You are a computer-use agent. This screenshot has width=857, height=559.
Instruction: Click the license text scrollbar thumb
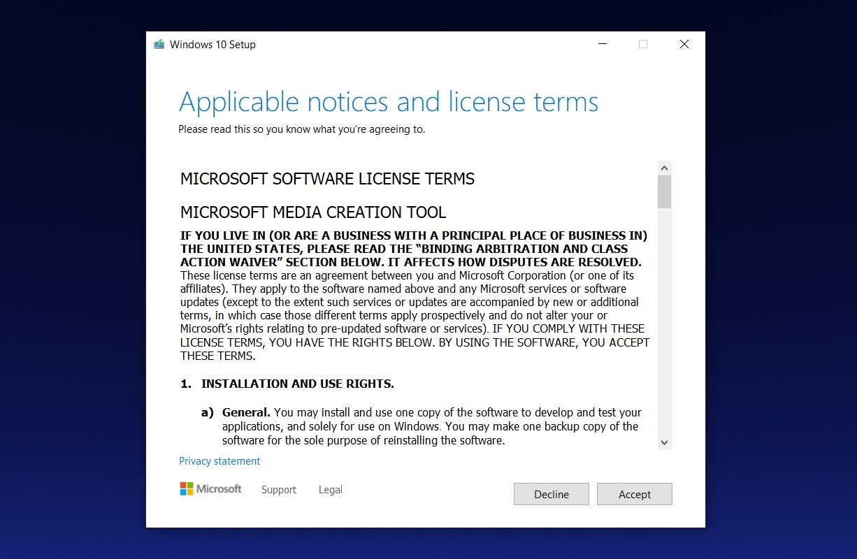click(665, 192)
